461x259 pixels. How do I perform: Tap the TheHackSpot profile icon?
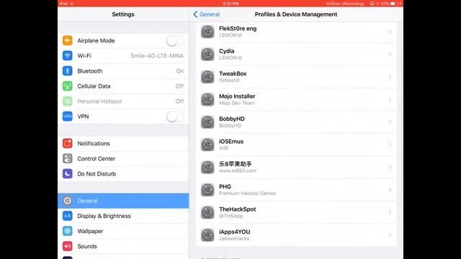(x=207, y=212)
